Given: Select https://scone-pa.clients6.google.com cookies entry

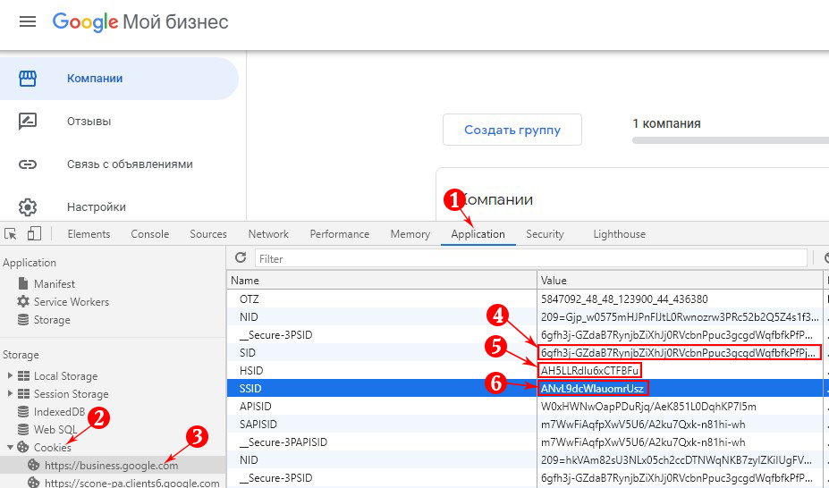Looking at the screenshot, I should click(132, 483).
